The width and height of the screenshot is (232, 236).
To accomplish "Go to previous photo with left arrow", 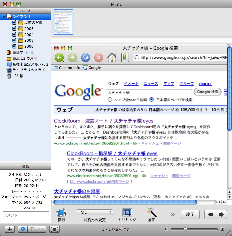I will (x=210, y=214).
